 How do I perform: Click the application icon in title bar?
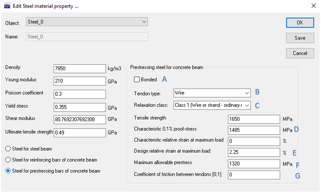(x=7, y=6)
